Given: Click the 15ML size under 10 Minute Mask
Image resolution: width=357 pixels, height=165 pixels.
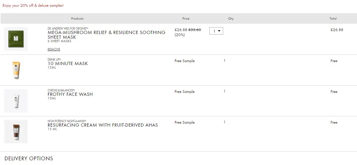Looking at the screenshot, I should 52,68.
